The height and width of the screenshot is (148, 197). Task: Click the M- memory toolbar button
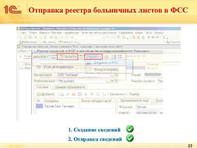(x=158, y=37)
